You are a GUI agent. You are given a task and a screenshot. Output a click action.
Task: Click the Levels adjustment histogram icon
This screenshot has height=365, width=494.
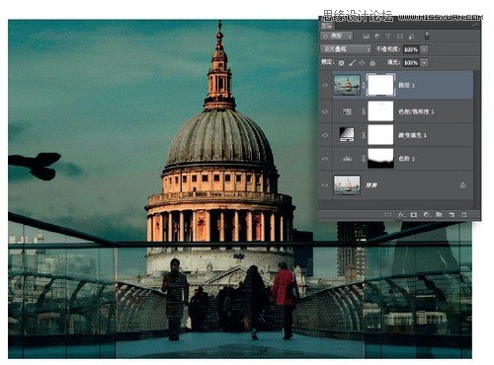click(347, 159)
